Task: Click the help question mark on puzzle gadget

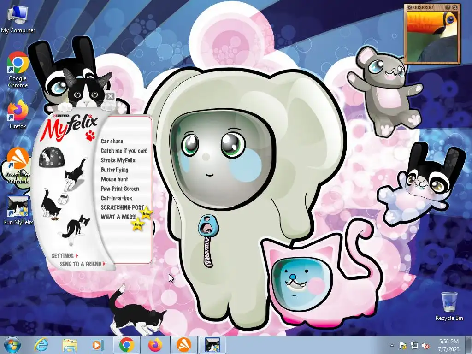Action: (x=448, y=7)
